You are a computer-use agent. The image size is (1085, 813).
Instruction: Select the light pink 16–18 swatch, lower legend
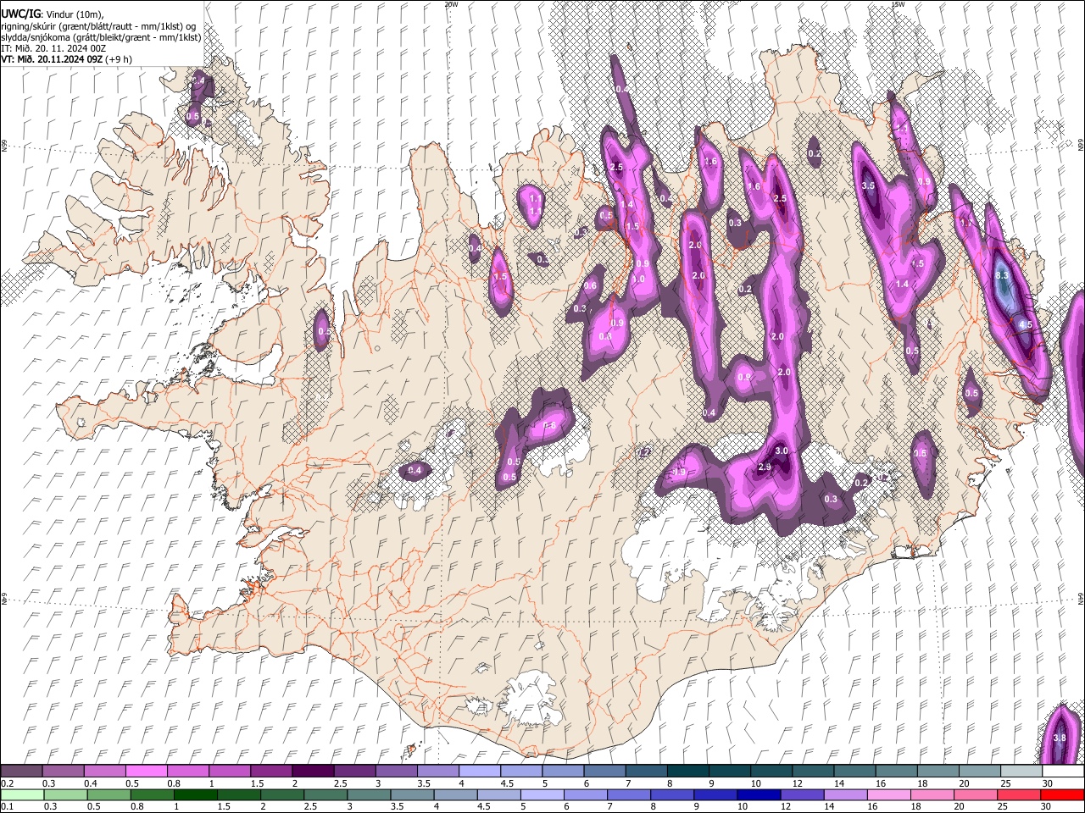pyautogui.click(x=889, y=795)
